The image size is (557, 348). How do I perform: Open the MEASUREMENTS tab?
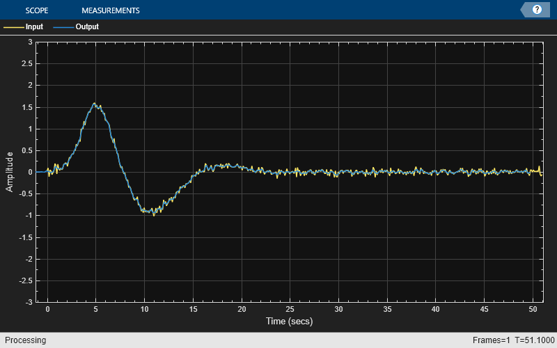tap(111, 10)
